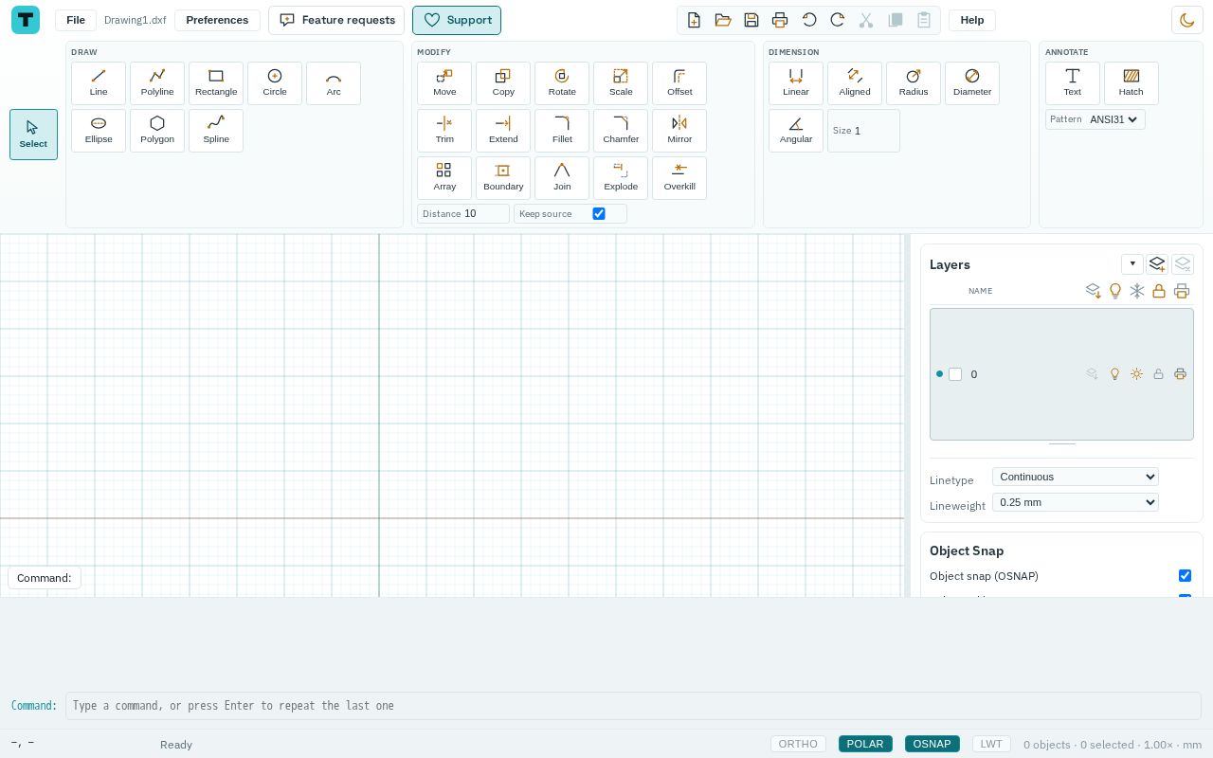Image resolution: width=1213 pixels, height=758 pixels.
Task: Click the Join tool
Action: click(x=562, y=178)
